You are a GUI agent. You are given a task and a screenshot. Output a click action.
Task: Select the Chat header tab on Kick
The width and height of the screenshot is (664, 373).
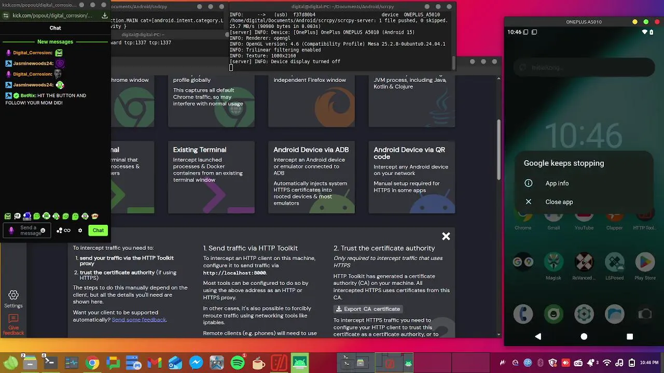coord(55,28)
